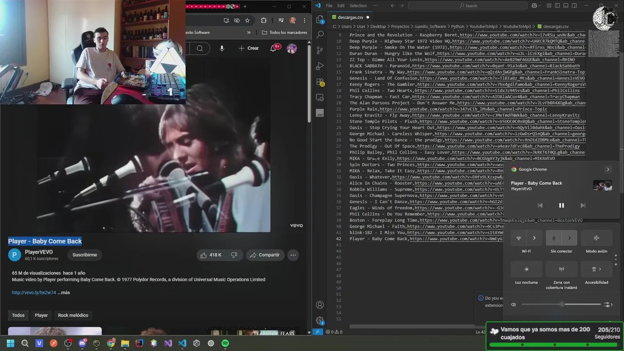Toggle Bluetooth in quick settings

[554, 238]
